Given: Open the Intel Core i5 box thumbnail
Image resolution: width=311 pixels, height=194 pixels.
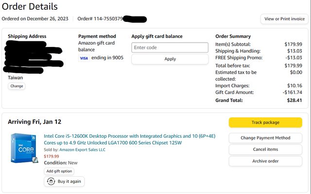Looking at the screenshot, I should 24,148.
